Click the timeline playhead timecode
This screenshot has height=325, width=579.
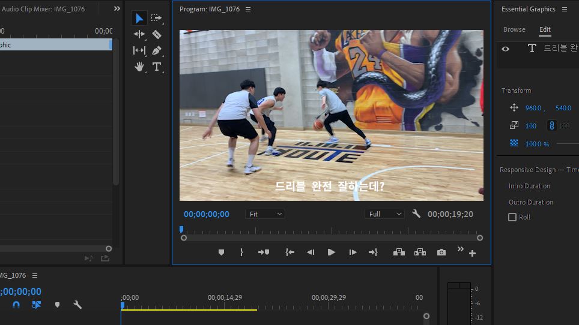click(x=20, y=291)
